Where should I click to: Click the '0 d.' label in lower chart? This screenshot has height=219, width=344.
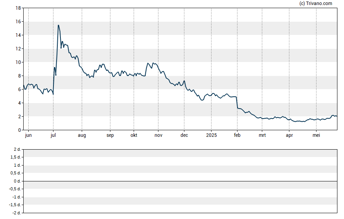17,181
